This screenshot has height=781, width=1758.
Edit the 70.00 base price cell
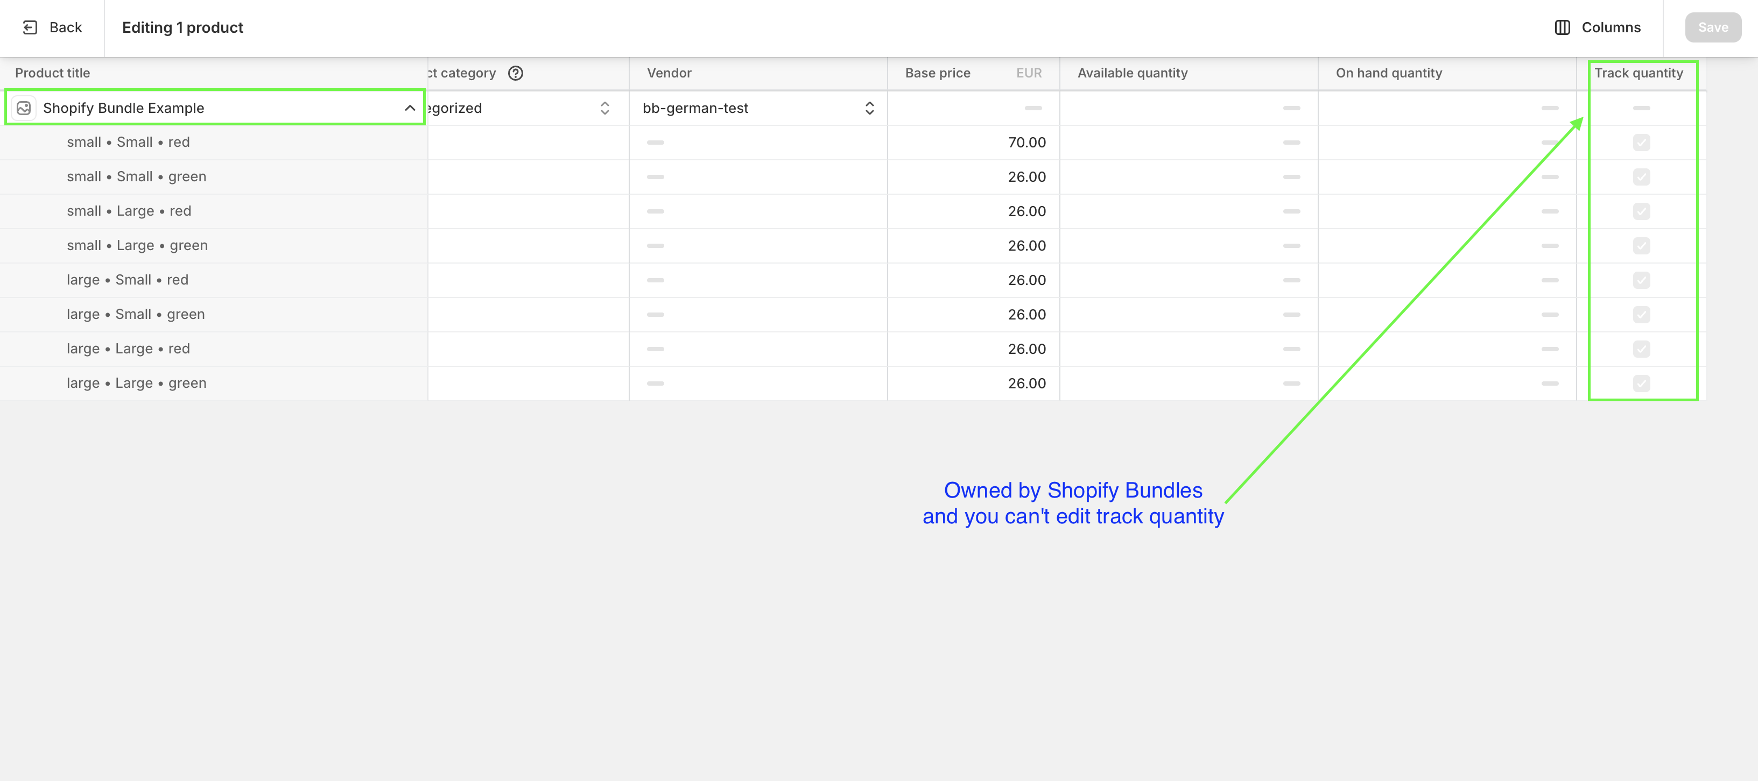coord(973,143)
